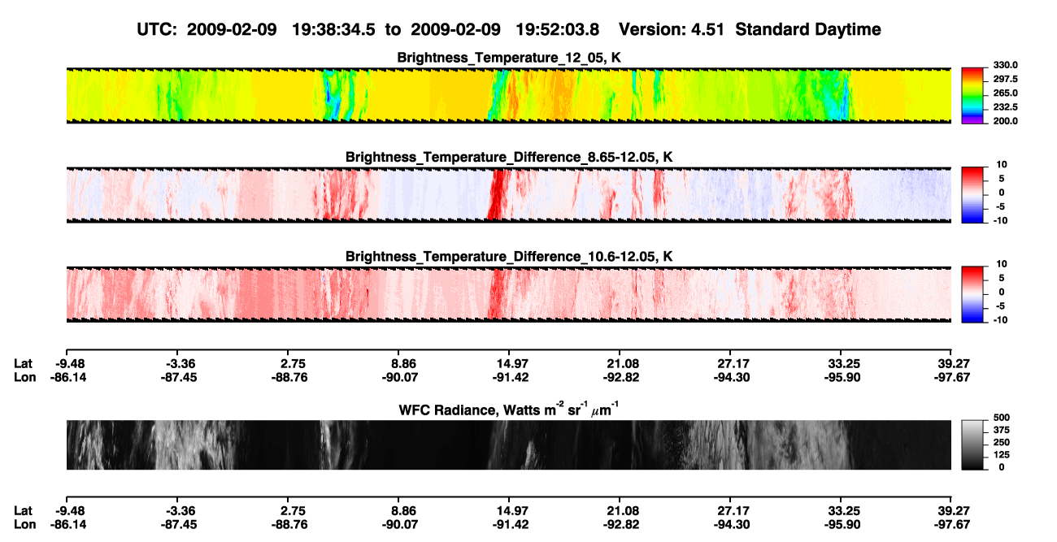Image resolution: width=1057 pixels, height=542 pixels.
Task: Click longitude '-94.30' on the brightness temperature axis
Action: pos(730,377)
